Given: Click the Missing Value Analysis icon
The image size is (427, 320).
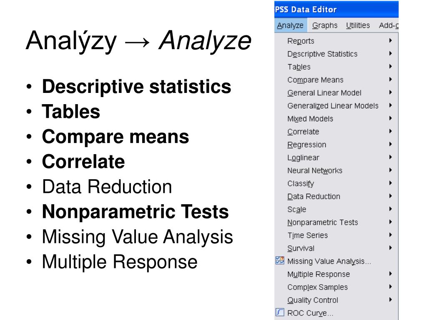Looking at the screenshot, I should [x=280, y=261].
